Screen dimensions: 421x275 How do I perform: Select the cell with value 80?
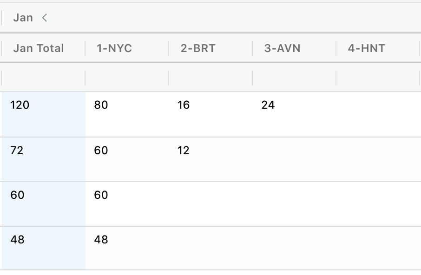pos(101,105)
